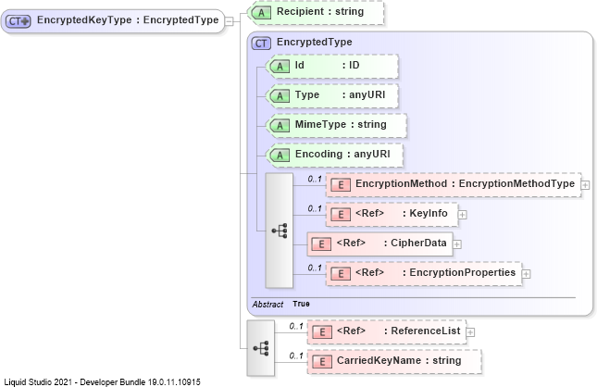Click the A icon beside Encoding
Image resolution: width=597 pixels, height=387 pixels.
280,155
